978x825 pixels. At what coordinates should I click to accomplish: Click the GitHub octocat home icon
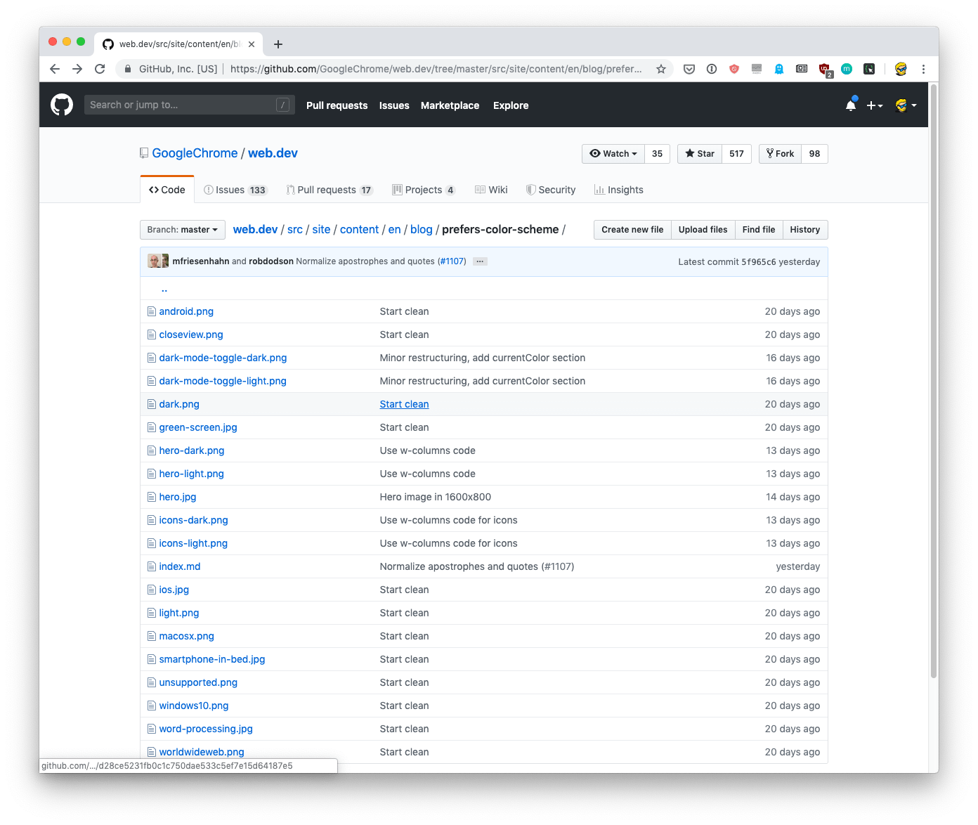[x=61, y=104]
